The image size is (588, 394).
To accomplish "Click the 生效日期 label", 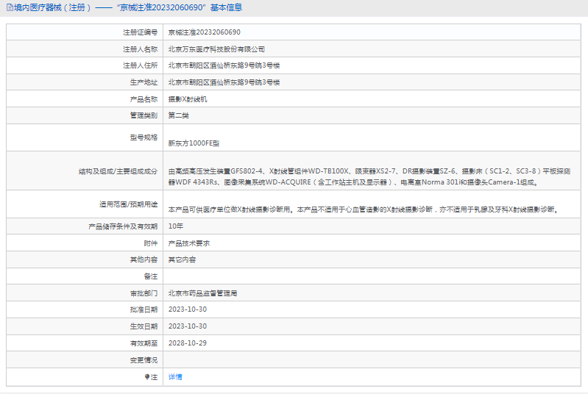I will (x=144, y=326).
